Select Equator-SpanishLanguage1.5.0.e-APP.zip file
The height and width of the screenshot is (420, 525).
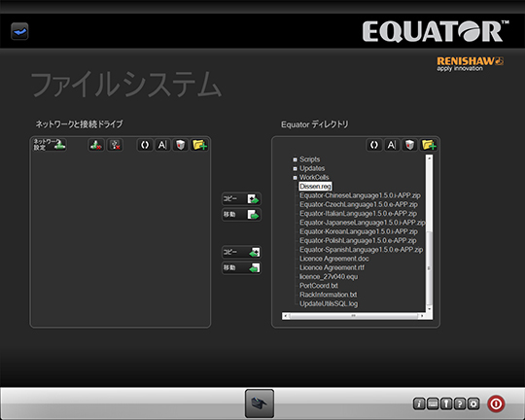pos(362,250)
